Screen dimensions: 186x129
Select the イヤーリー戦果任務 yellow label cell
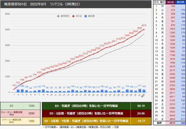pos(11,121)
